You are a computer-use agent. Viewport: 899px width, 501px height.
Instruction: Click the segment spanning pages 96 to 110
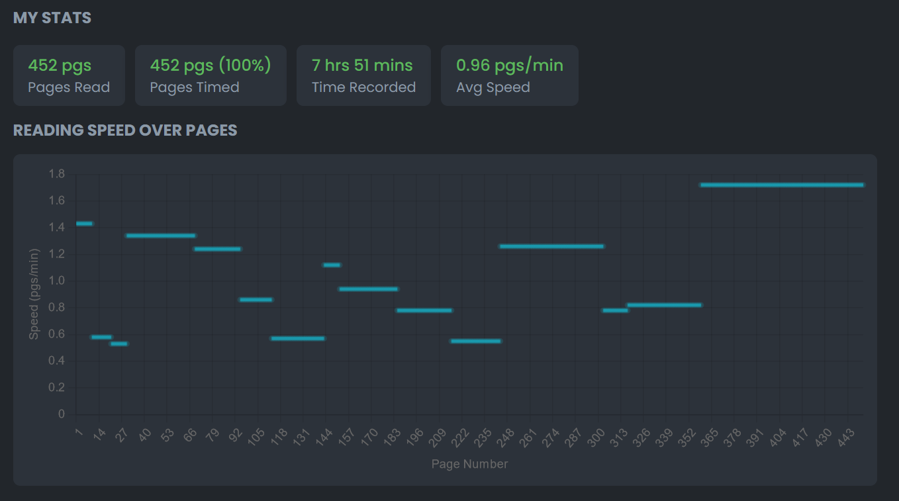point(256,300)
